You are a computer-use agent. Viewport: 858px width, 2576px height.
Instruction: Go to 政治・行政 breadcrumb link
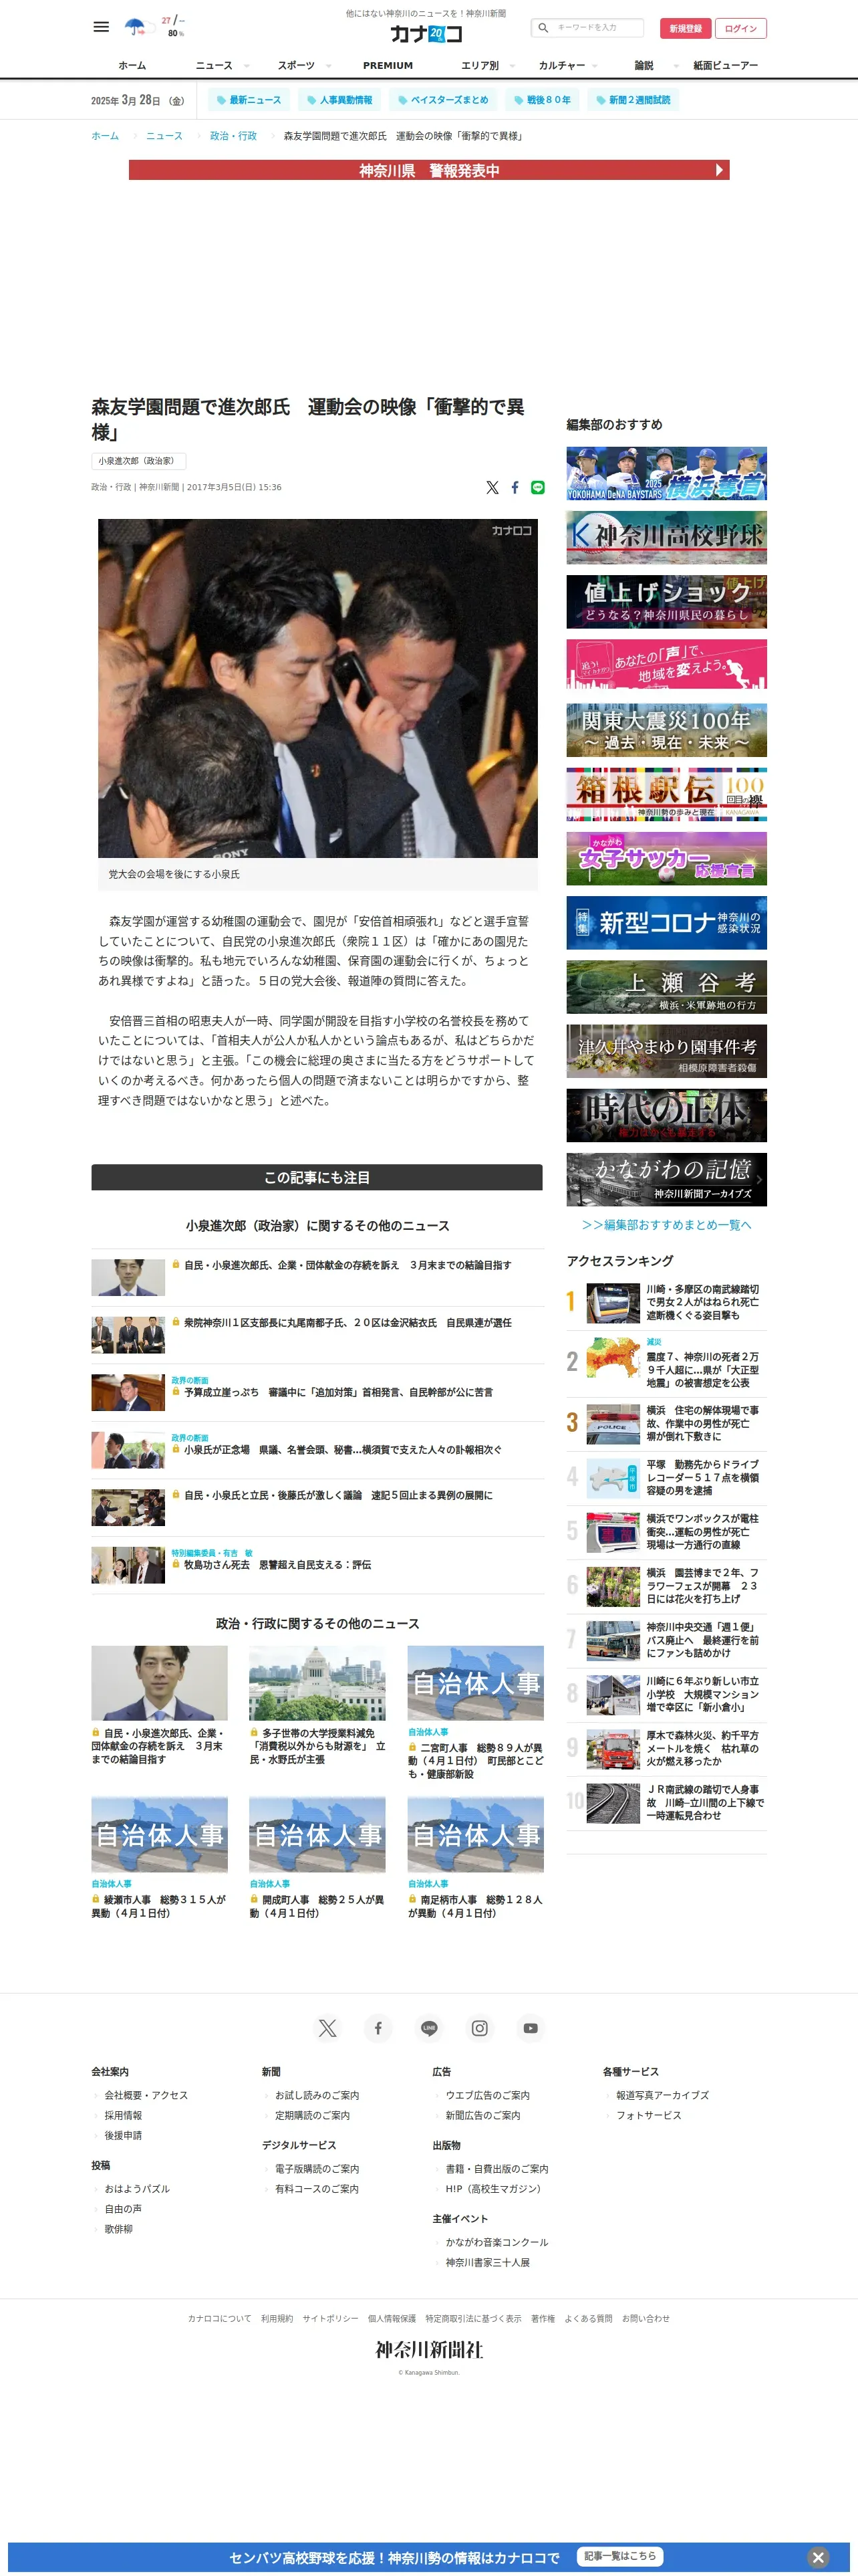point(233,136)
